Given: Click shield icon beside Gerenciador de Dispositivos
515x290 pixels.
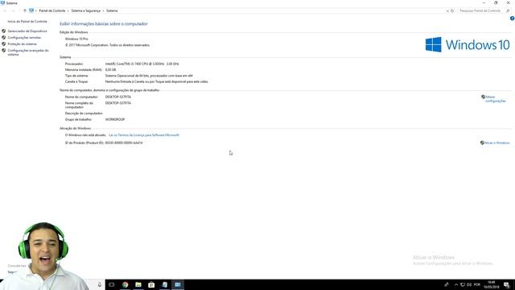Looking at the screenshot, I should [x=3, y=31].
